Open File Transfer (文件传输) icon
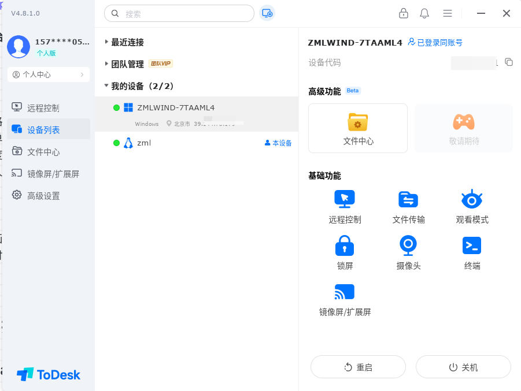This screenshot has height=391, width=521. coord(408,199)
